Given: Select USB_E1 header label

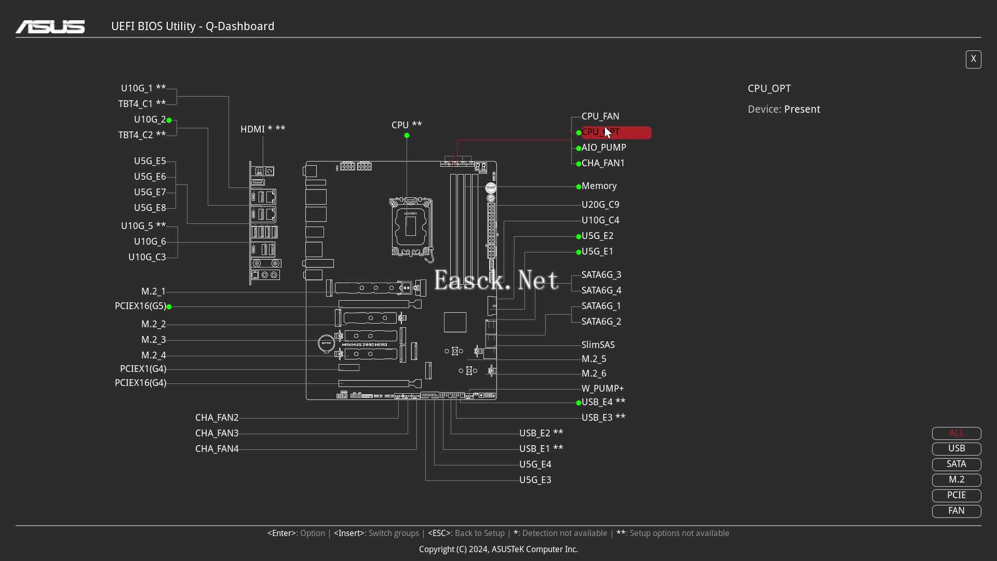Looking at the screenshot, I should click(541, 449).
